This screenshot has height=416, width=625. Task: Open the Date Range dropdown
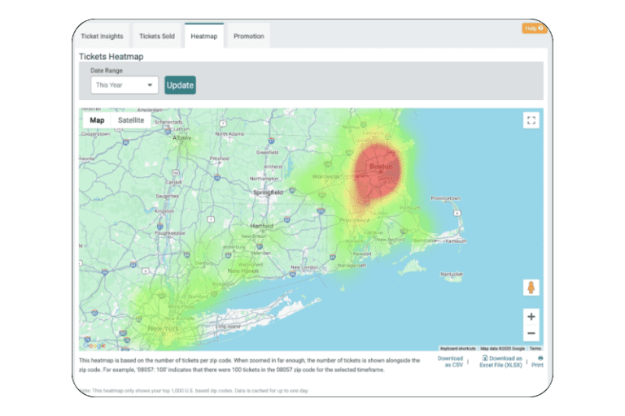tap(124, 85)
